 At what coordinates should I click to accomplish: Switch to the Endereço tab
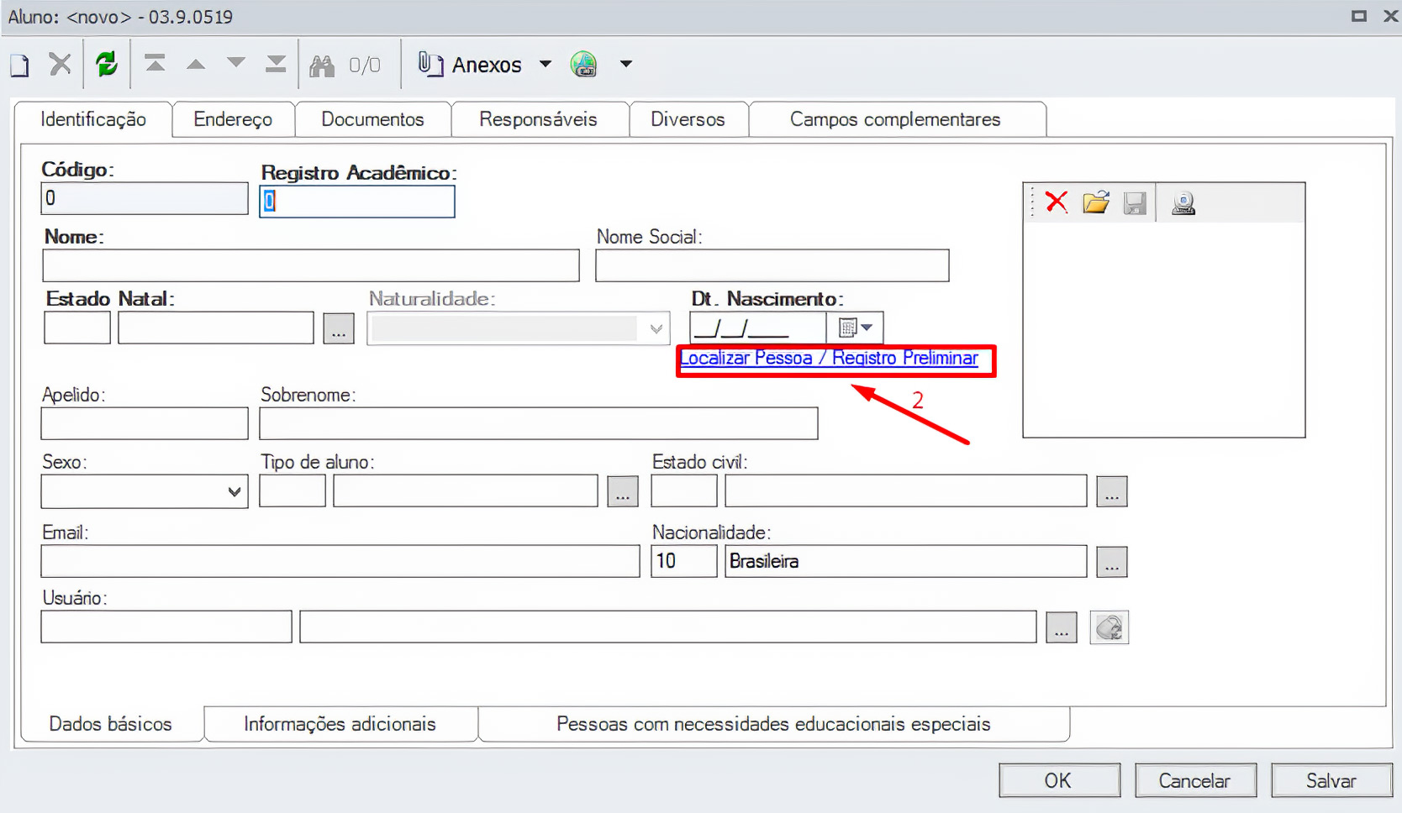coord(233,119)
